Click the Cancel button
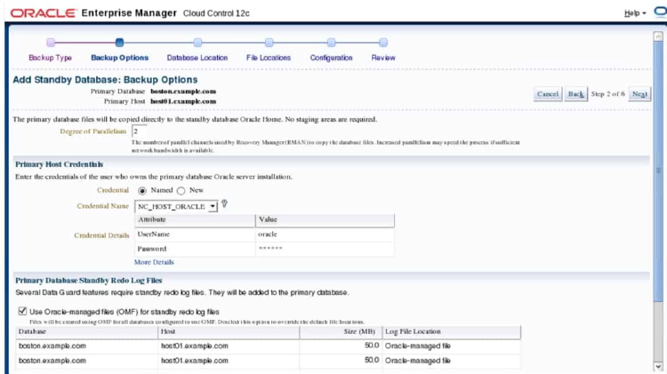 coord(548,94)
